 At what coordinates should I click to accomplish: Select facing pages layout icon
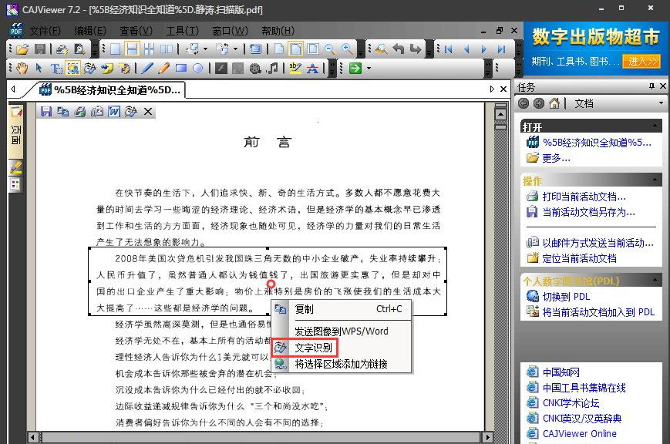pyautogui.click(x=167, y=49)
